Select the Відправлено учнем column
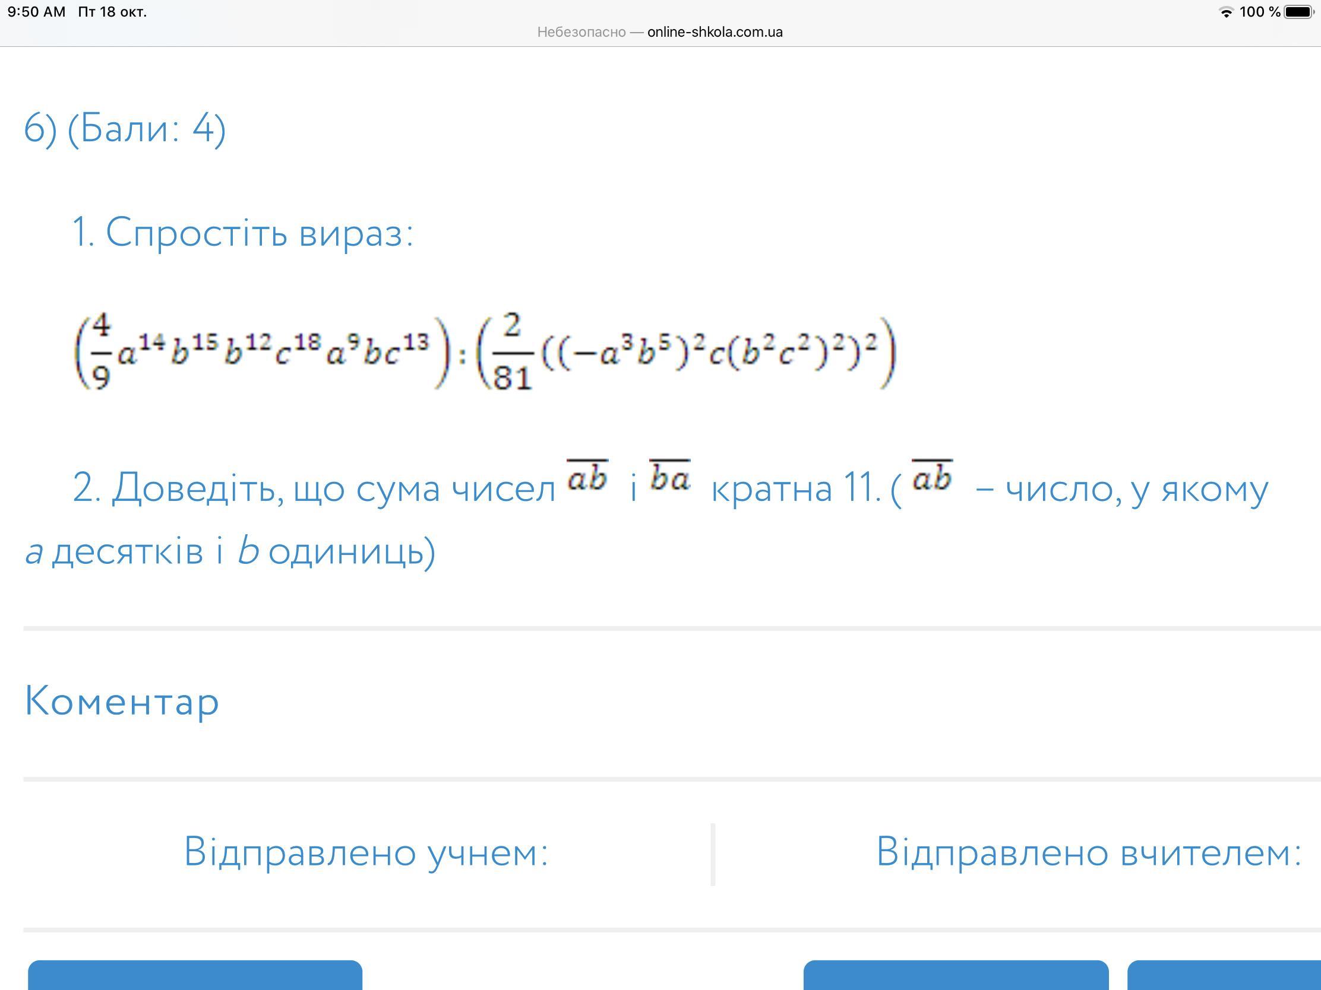Screen dimensions: 1321x990 pos(365,852)
